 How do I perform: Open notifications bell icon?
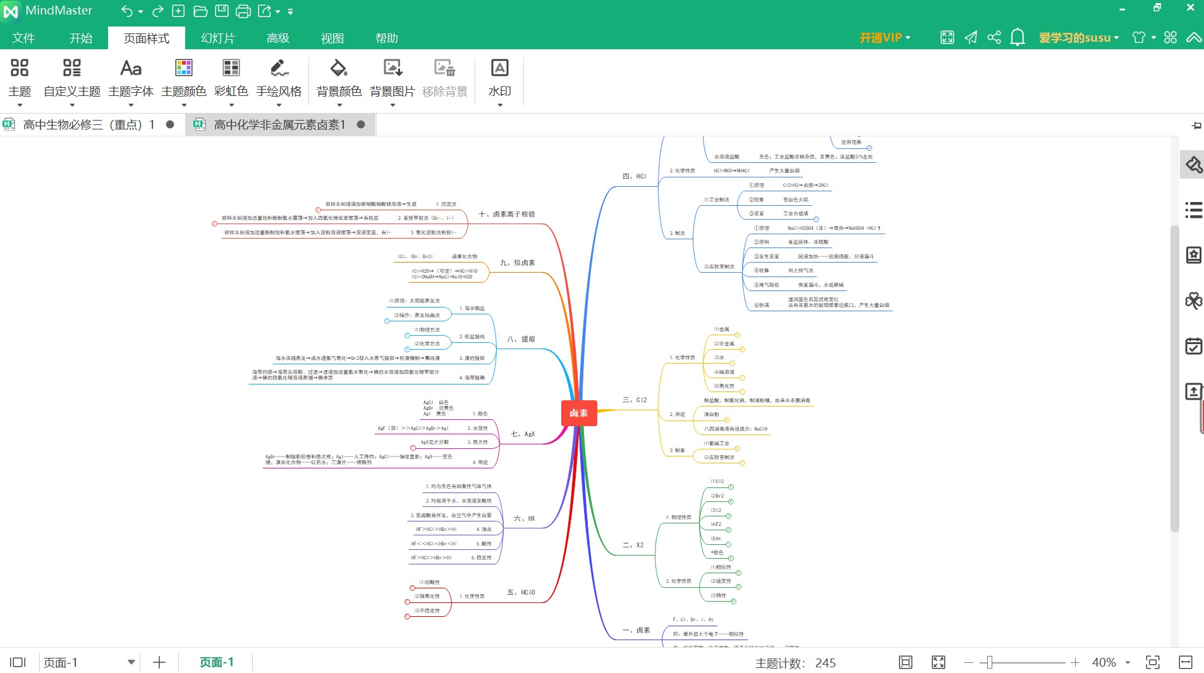point(1018,37)
